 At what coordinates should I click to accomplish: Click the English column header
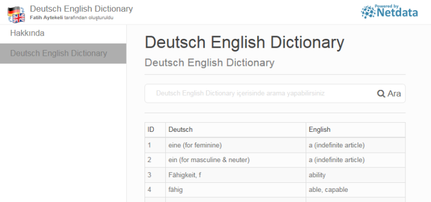[355, 130]
